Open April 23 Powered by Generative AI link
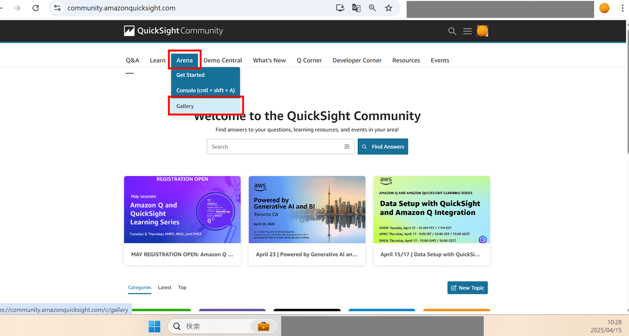The height and width of the screenshot is (336, 629). pos(307,255)
